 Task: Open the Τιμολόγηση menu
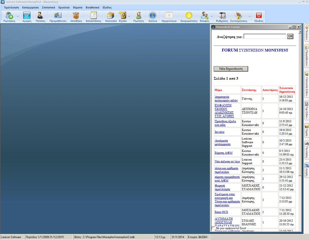pos(11,8)
